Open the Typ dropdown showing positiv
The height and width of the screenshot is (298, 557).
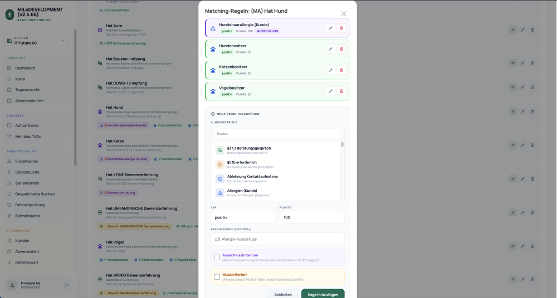click(243, 217)
